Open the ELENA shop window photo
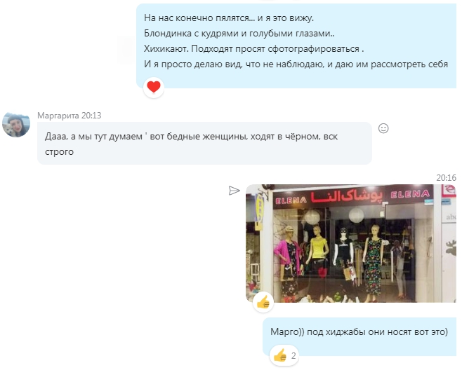 (350, 243)
